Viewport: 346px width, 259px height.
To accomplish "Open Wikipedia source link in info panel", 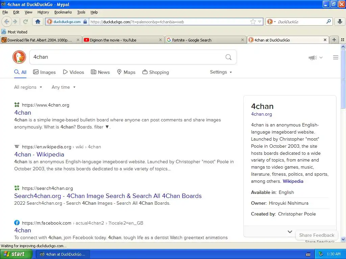I will [x=293, y=181].
